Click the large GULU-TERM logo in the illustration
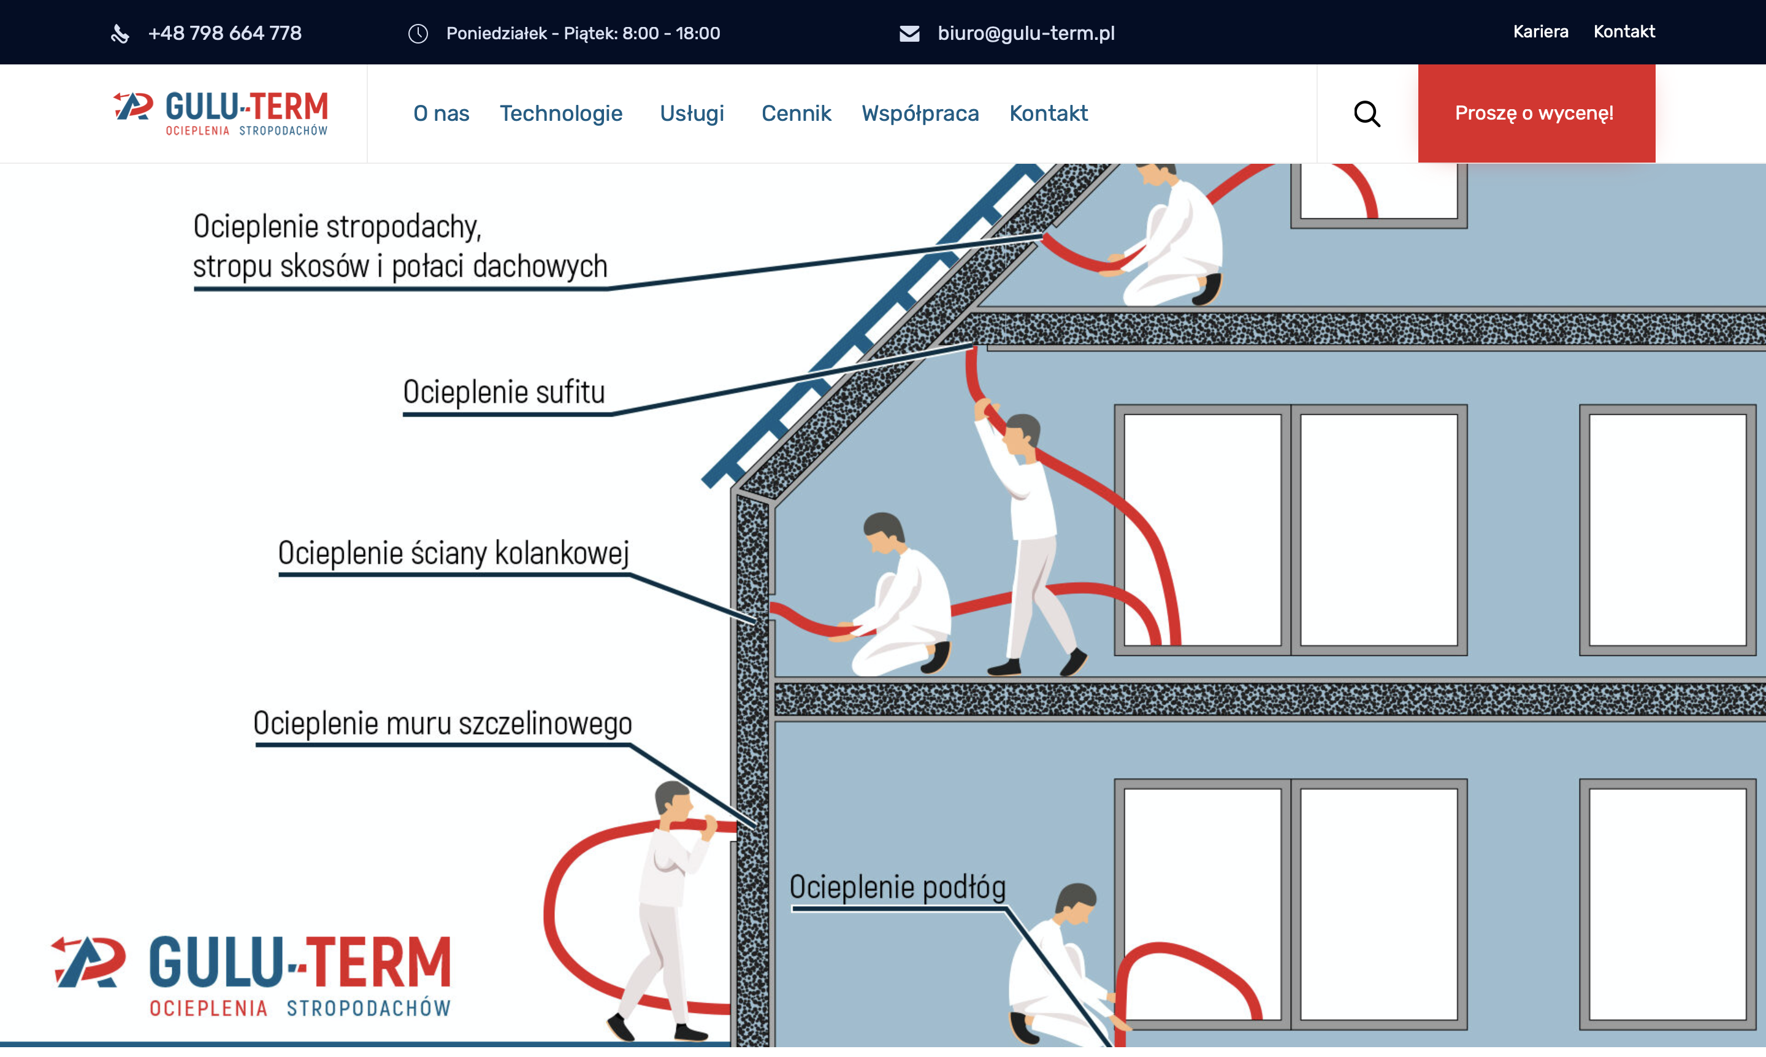The image size is (1766, 1057). coord(251,977)
